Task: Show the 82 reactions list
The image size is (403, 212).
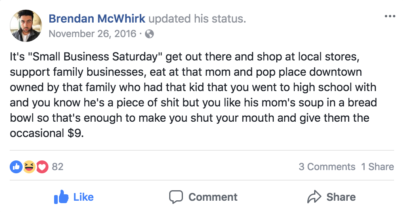Action: click(x=58, y=167)
